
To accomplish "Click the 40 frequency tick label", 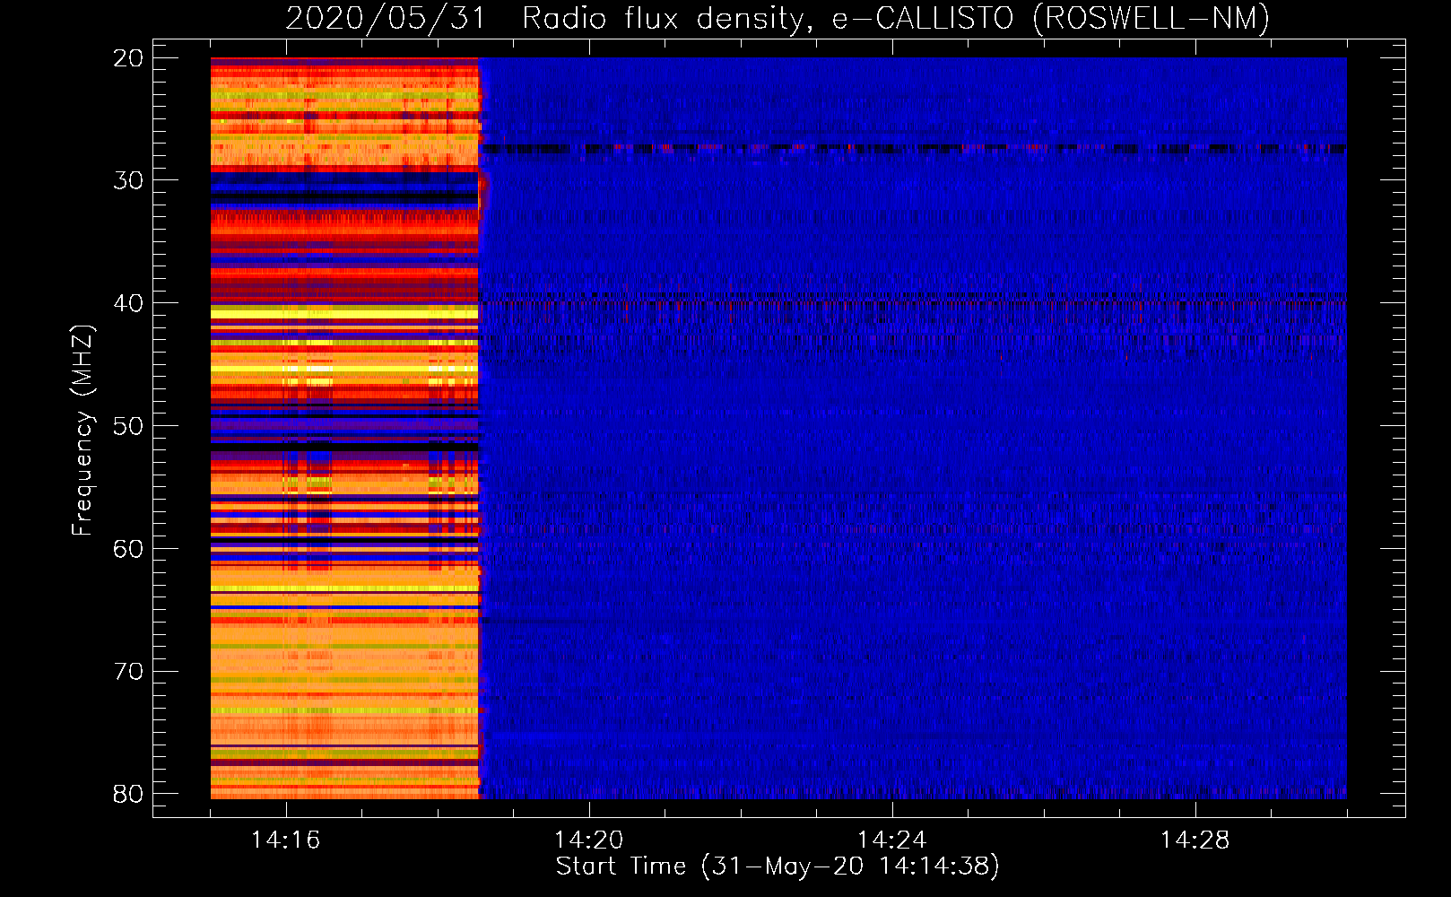I will (128, 303).
